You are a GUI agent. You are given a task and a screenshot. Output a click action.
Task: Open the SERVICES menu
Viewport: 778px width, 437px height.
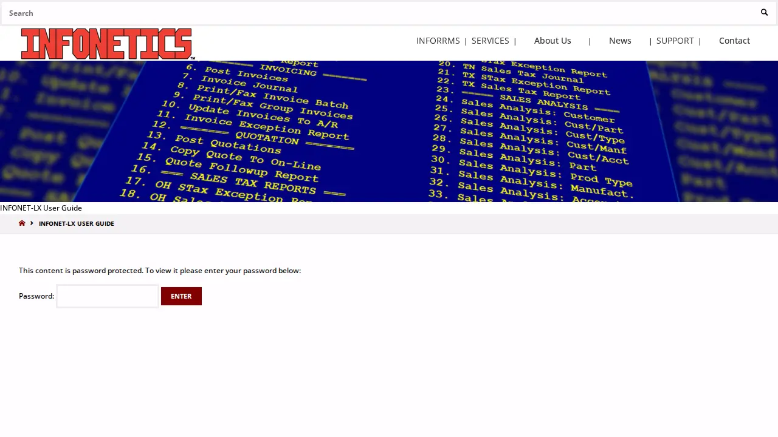point(490,41)
